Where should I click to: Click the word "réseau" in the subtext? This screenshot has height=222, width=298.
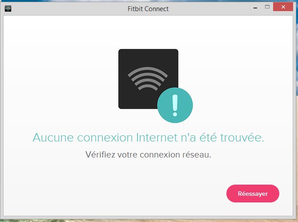[x=197, y=154]
